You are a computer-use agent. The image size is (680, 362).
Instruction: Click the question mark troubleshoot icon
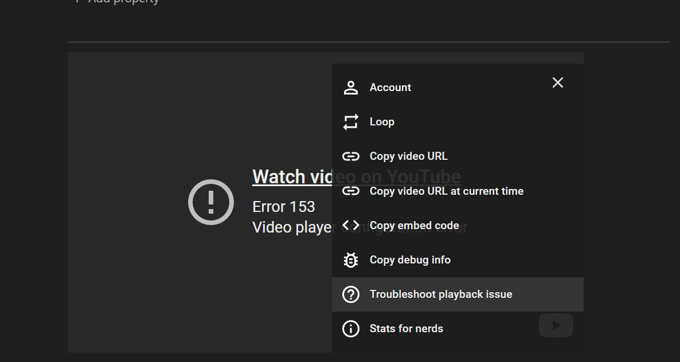[x=350, y=294]
